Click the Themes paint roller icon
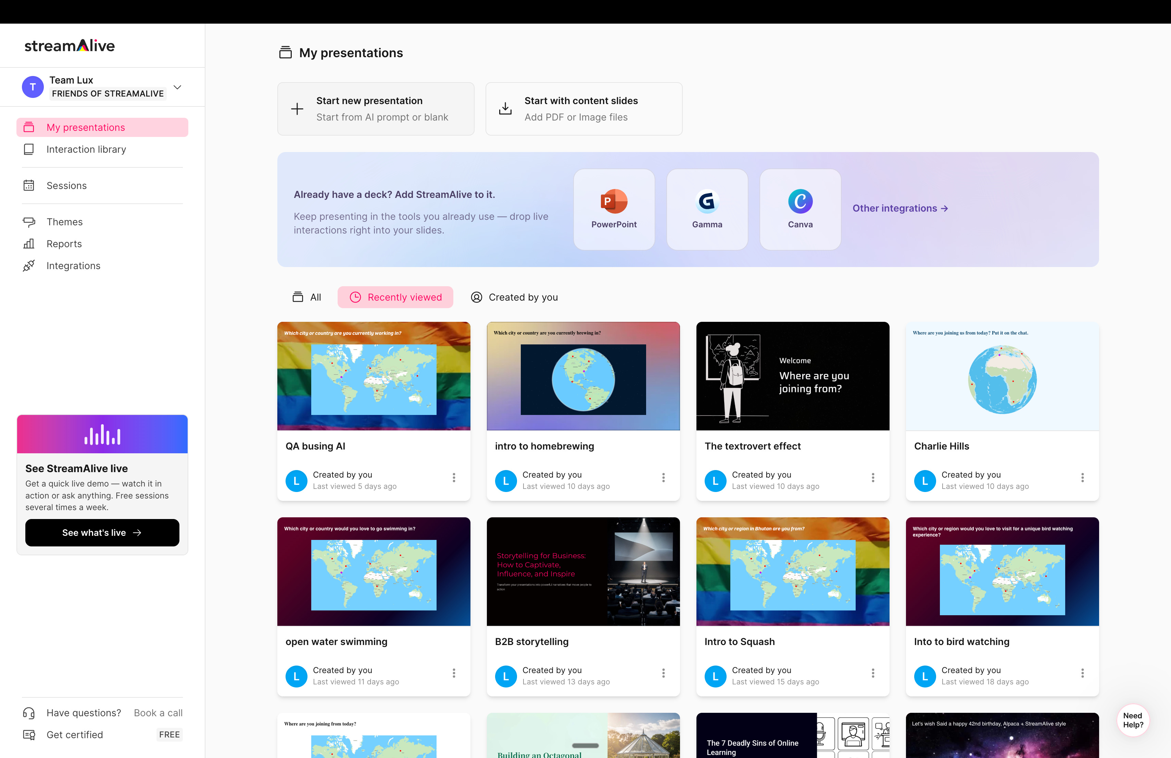Viewport: 1171px width, 758px height. 29,222
